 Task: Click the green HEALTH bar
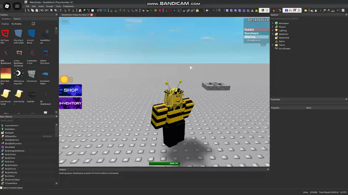pyautogui.click(x=164, y=163)
